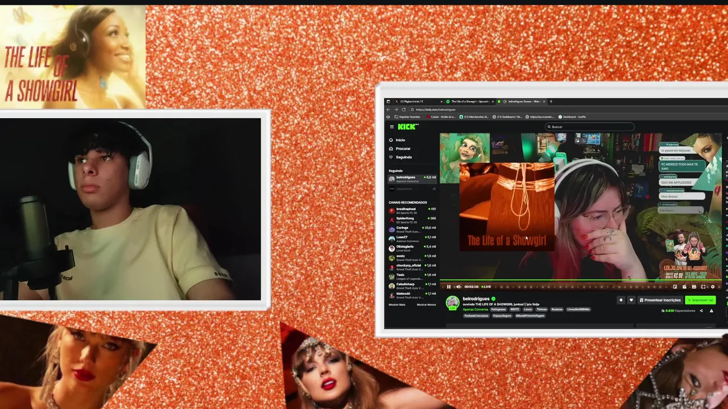Open SpiderKong recommended channel
Viewport: 728px width, 409px height.
pos(412,220)
